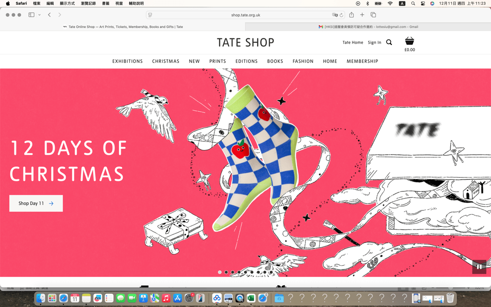
Task: Click the Bluetooth status icon
Action: pos(368,3)
